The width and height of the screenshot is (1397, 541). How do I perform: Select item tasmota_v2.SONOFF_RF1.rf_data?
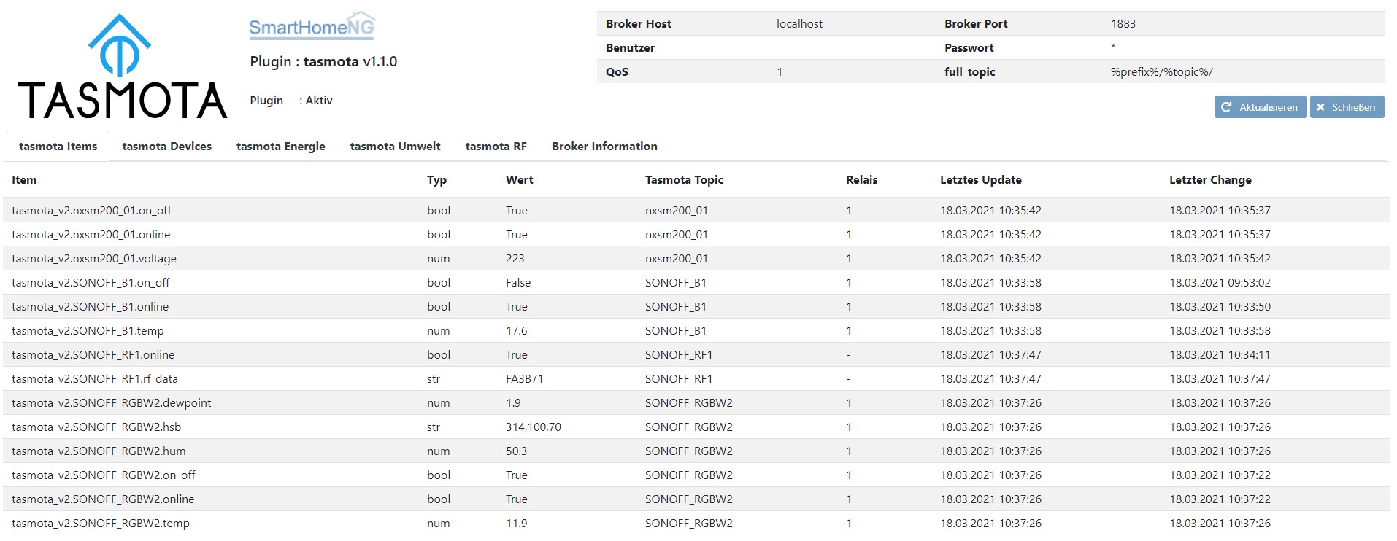tap(95, 379)
